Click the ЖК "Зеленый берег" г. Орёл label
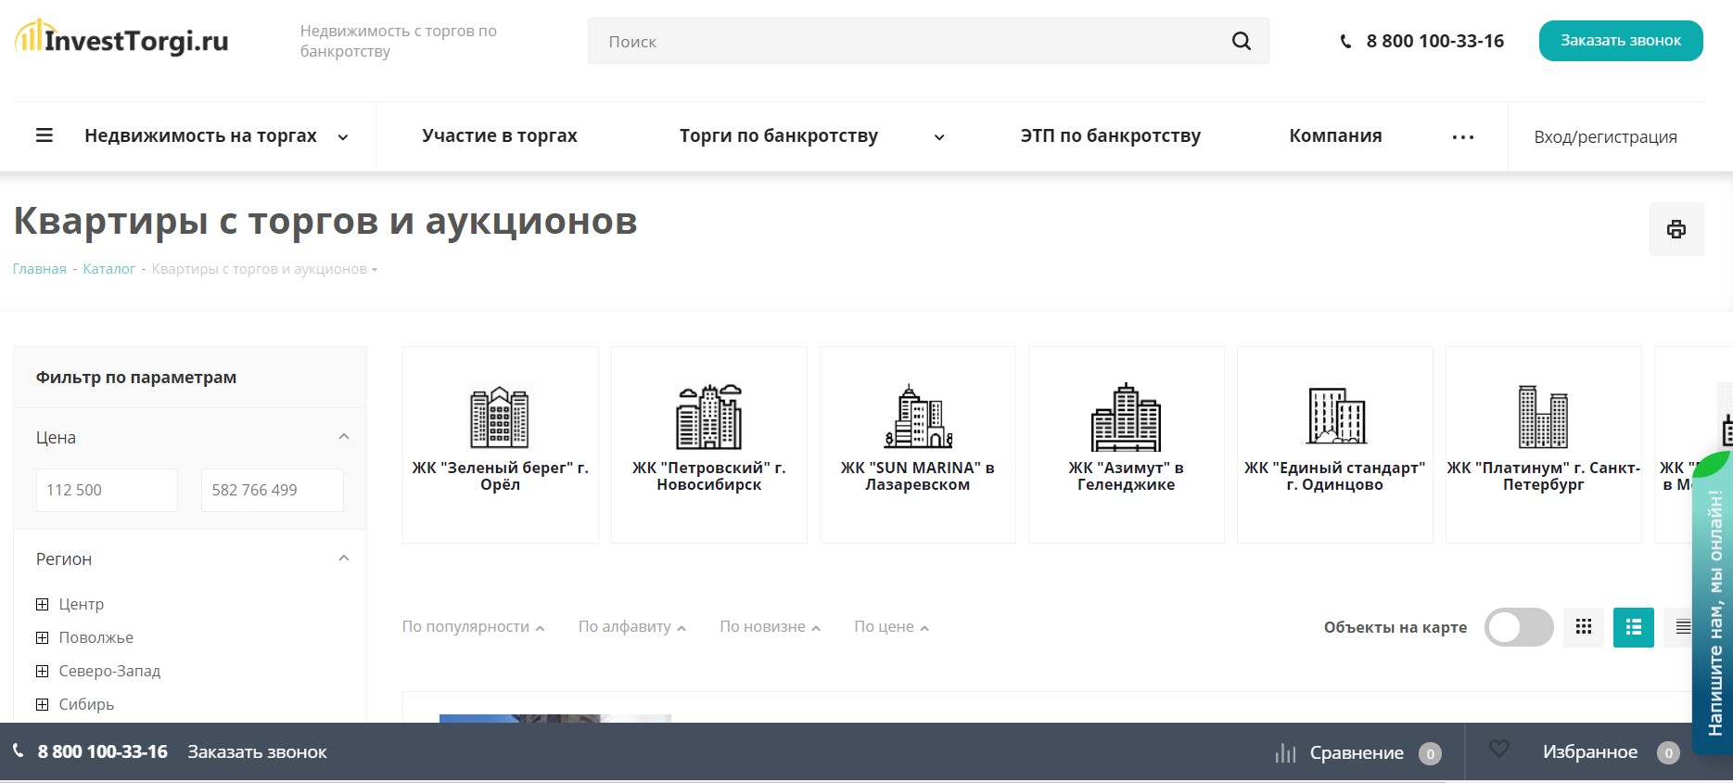1733x783 pixels. point(500,476)
